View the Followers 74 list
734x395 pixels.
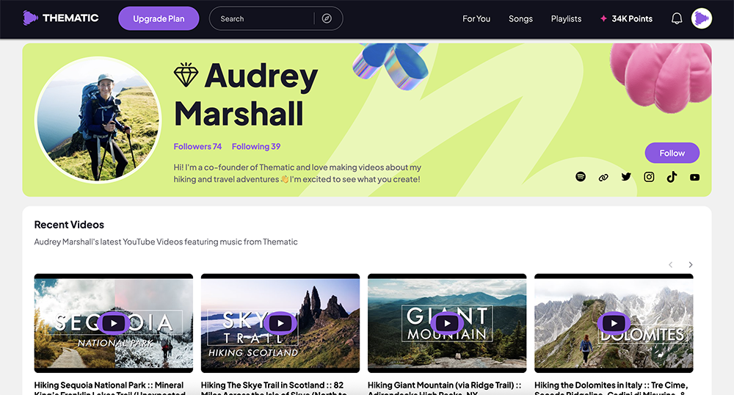[x=197, y=147]
